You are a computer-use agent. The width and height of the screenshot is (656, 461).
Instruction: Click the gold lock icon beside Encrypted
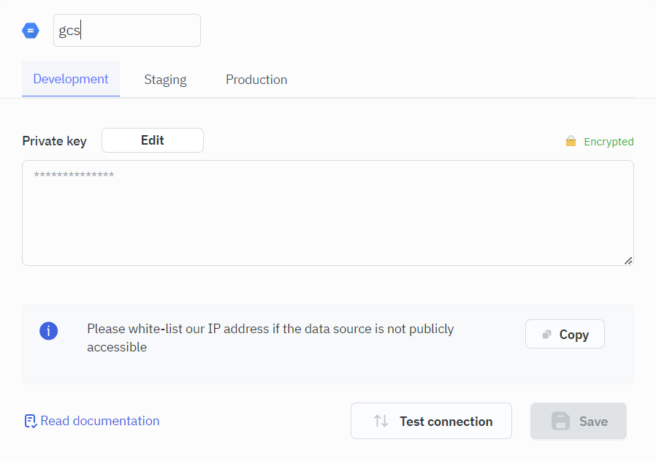coord(571,141)
